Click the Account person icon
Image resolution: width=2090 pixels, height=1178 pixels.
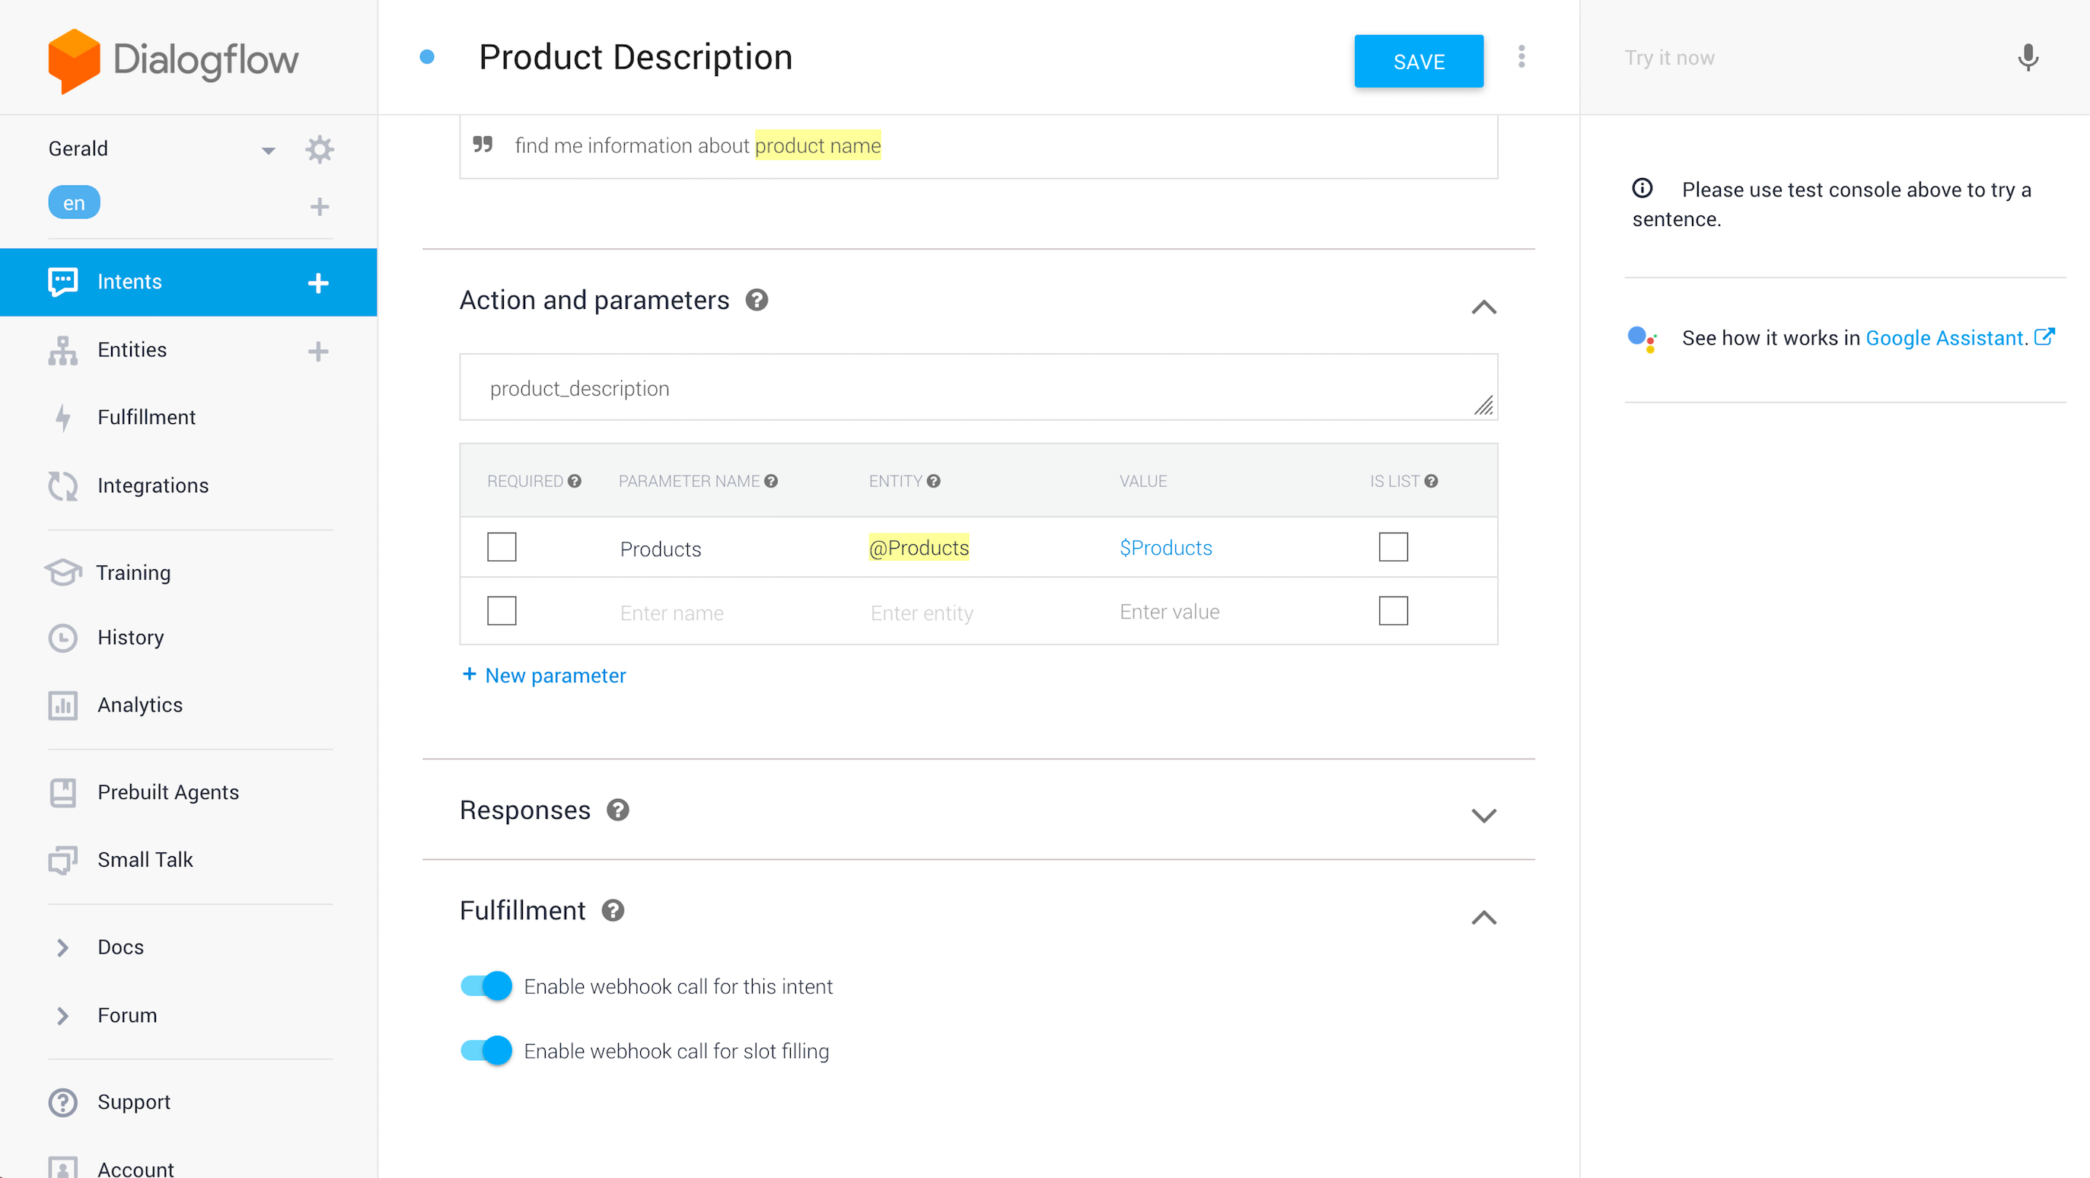click(62, 1167)
